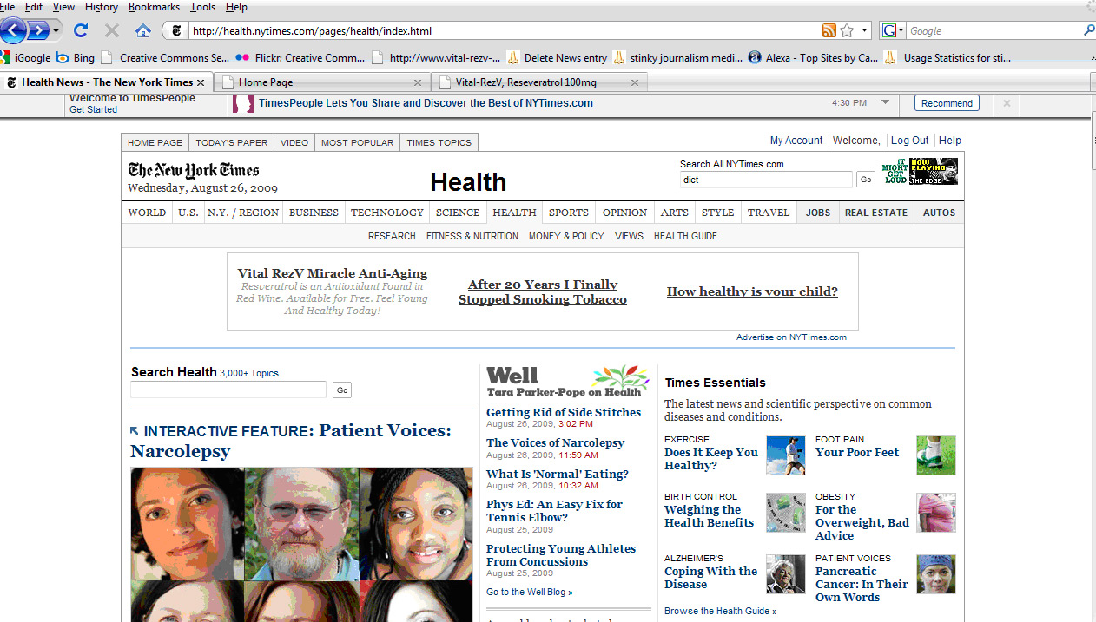Open the Bookmarks menu
Screen dimensions: 1096x622
tap(154, 7)
